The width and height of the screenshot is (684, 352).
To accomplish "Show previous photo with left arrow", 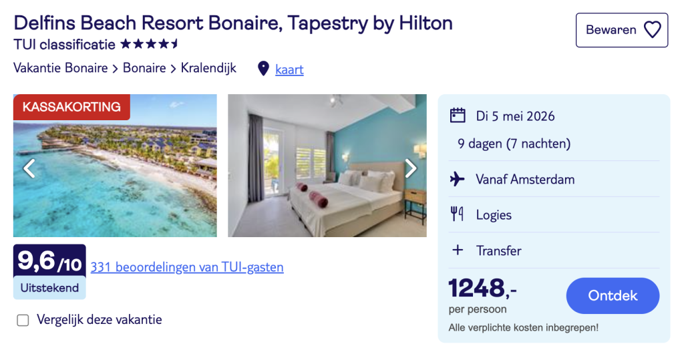I will pos(29,168).
